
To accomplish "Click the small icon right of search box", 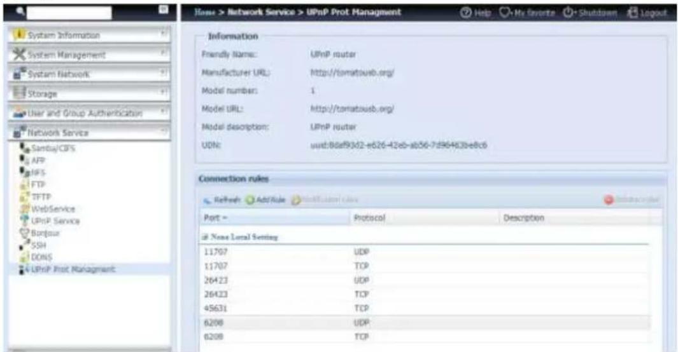I will pos(163,9).
